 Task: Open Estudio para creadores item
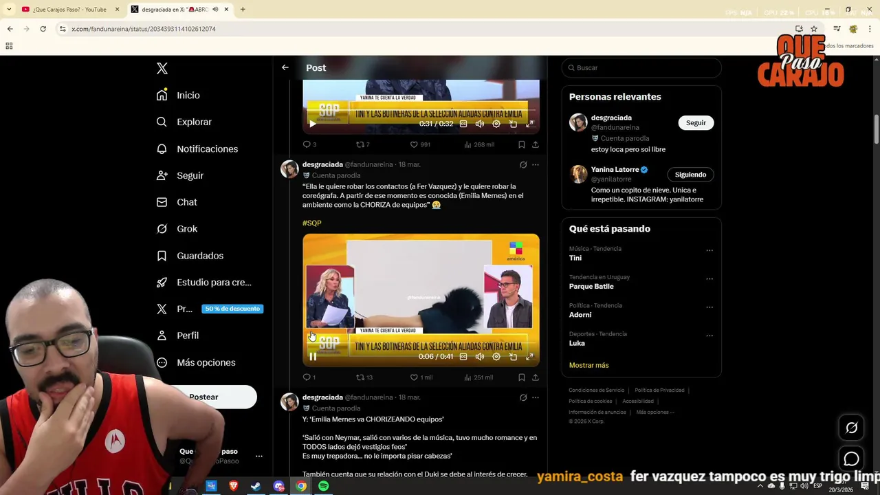pos(203,282)
